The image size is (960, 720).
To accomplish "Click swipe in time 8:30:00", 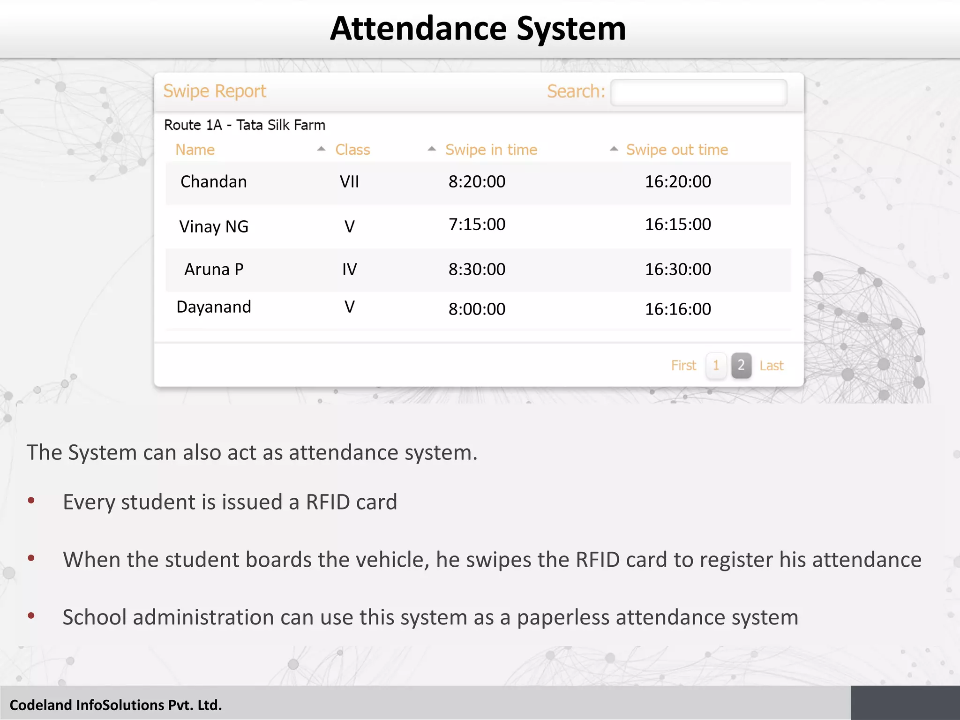I will pyautogui.click(x=477, y=270).
